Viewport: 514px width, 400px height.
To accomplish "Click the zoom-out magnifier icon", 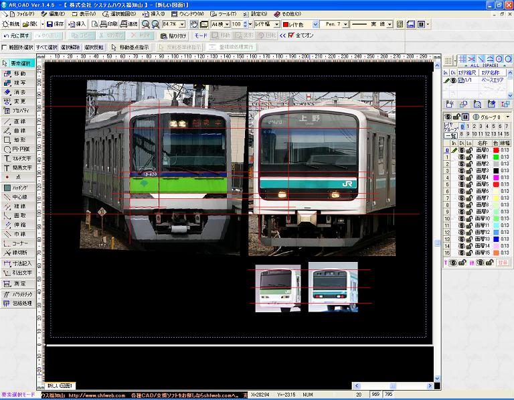I will pos(145,24).
